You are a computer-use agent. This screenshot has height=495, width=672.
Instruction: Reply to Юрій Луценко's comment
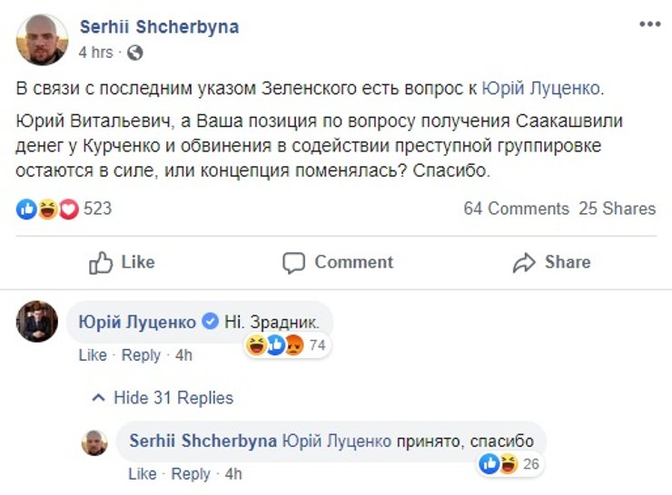(x=141, y=355)
